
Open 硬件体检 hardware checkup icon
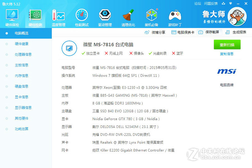[x=12, y=15]
